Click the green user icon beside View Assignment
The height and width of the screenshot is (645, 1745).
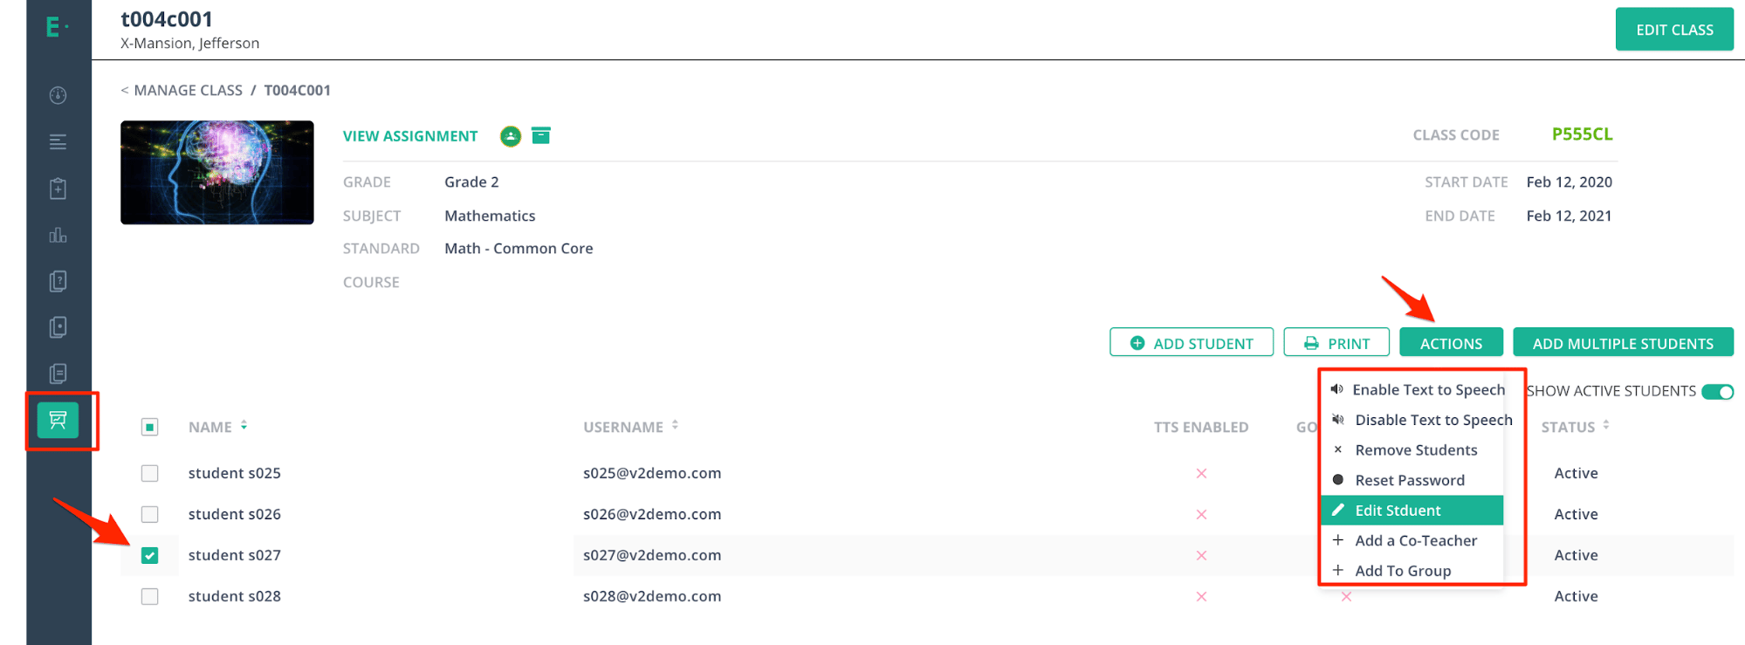coord(511,136)
